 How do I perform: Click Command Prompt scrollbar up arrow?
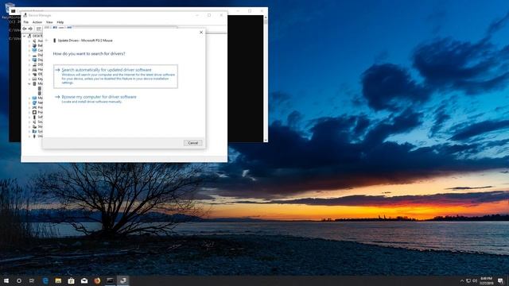[x=266, y=17]
